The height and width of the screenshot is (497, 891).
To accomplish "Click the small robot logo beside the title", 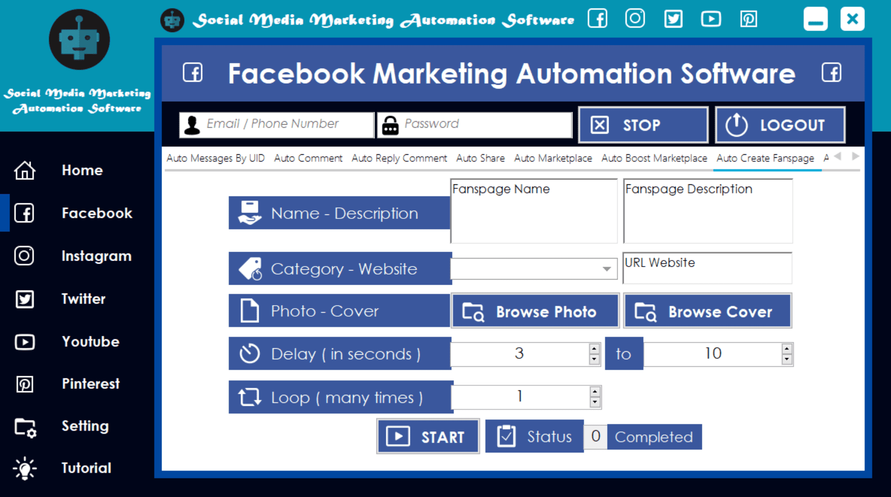I will [x=172, y=21].
